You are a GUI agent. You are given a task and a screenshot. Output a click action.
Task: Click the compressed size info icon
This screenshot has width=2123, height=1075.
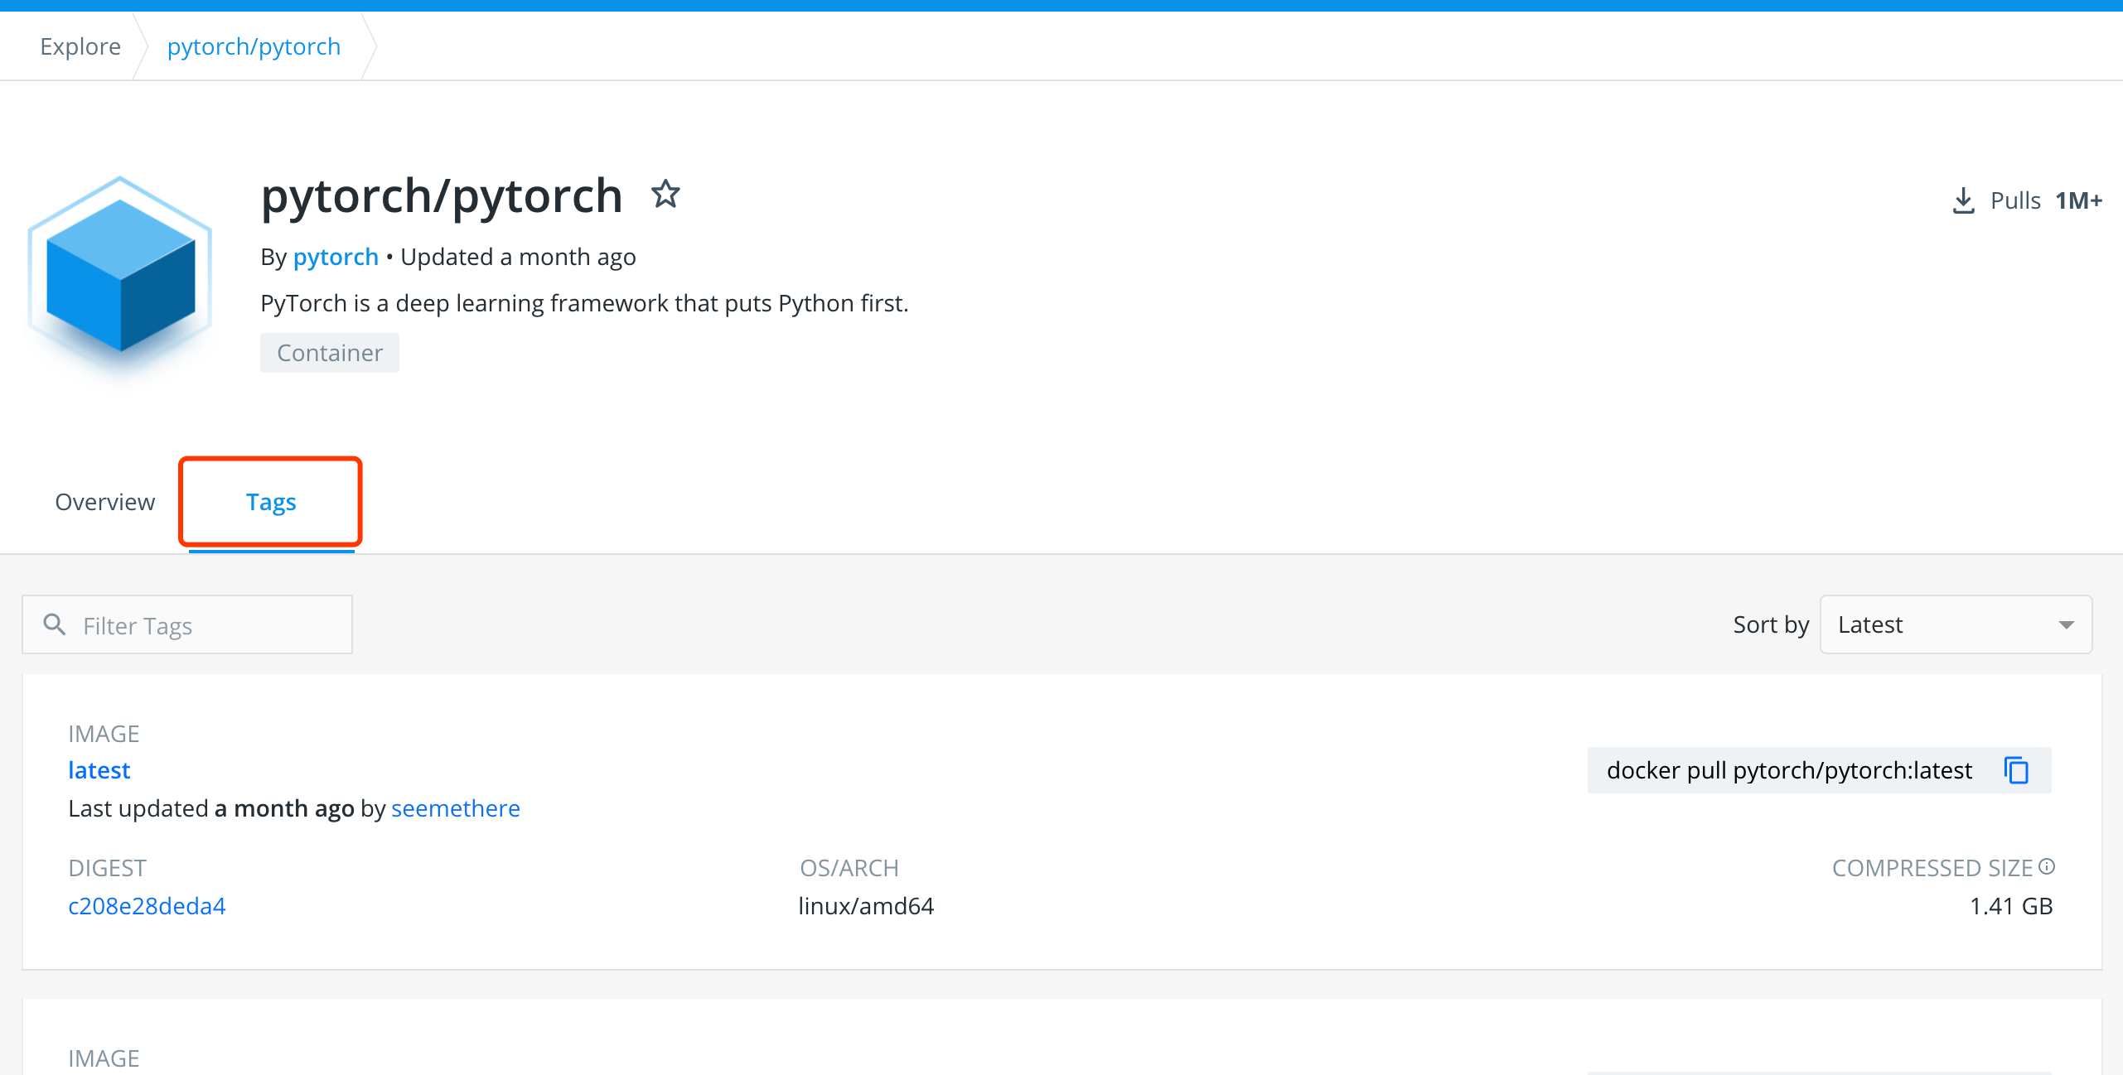[2047, 866]
